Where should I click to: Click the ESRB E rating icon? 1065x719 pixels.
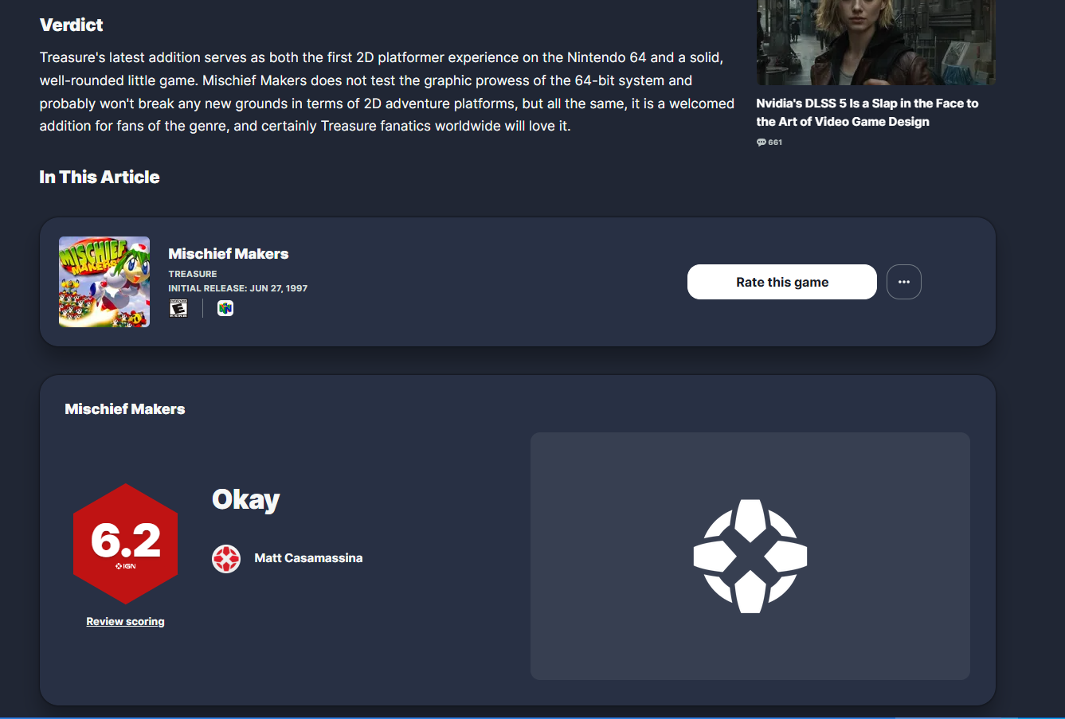178,308
